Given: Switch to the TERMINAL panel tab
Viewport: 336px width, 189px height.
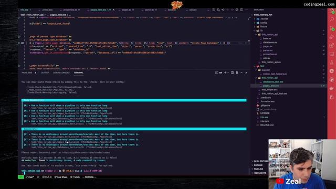Looking at the screenshot, I should pos(79,73).
